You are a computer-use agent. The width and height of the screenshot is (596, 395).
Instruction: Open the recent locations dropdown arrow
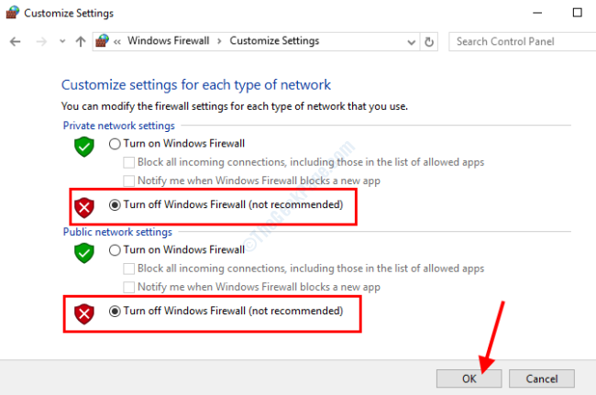[62, 41]
